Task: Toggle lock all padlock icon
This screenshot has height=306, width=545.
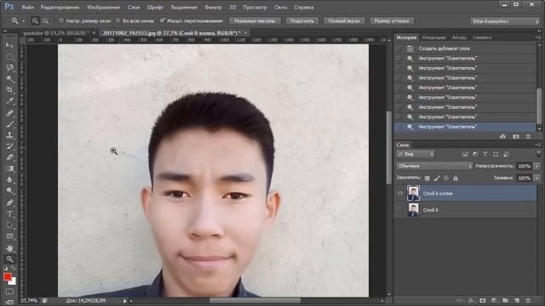Action: pyautogui.click(x=456, y=178)
